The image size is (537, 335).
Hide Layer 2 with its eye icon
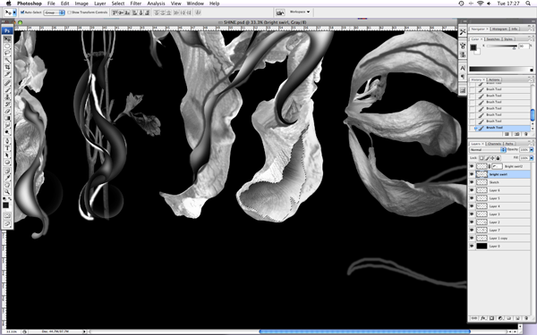click(x=472, y=222)
